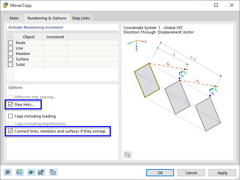Click the Node increment cell
This screenshot has height=180, width=240.
click(55, 43)
